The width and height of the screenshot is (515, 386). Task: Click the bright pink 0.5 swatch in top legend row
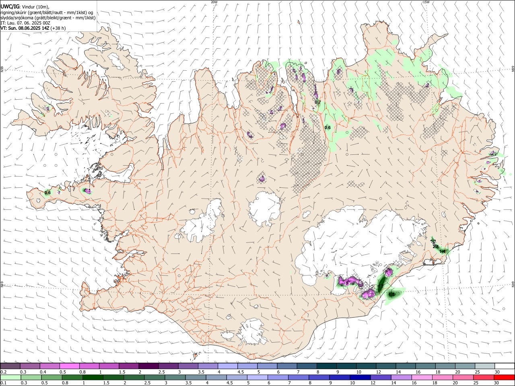pyautogui.click(x=69, y=366)
